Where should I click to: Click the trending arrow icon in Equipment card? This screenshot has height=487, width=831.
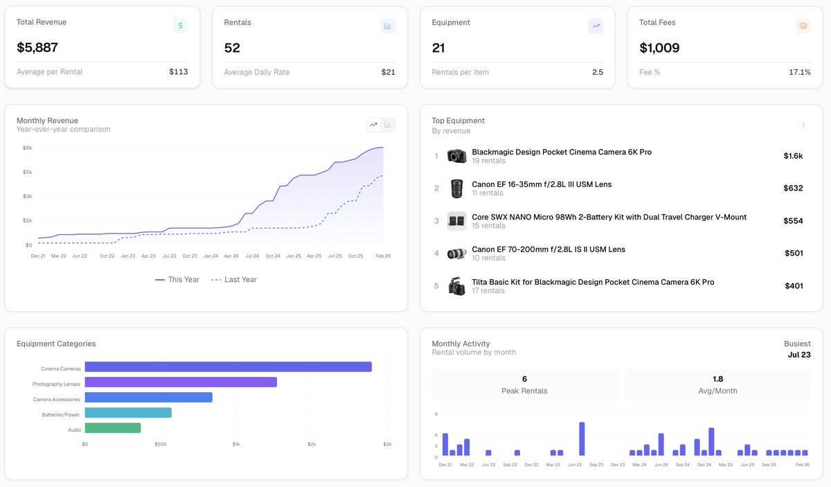596,26
